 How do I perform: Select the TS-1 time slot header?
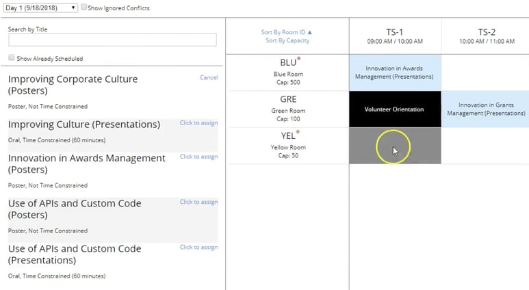[x=395, y=36]
